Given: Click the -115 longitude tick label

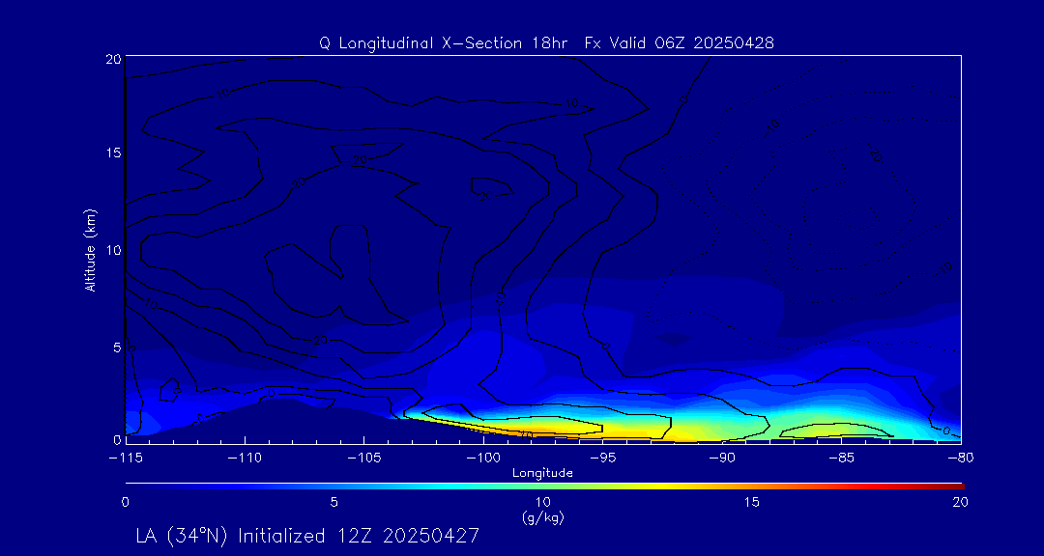Looking at the screenshot, I should (126, 459).
